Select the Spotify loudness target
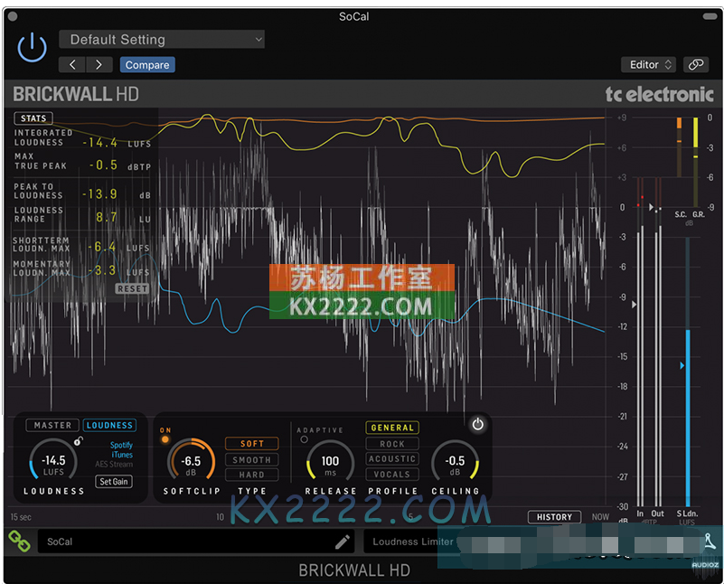This screenshot has height=584, width=724. 121,445
